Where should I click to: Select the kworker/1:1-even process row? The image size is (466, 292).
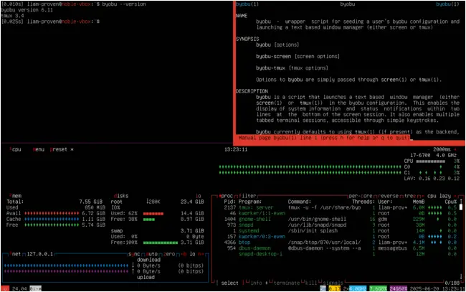coord(339,213)
